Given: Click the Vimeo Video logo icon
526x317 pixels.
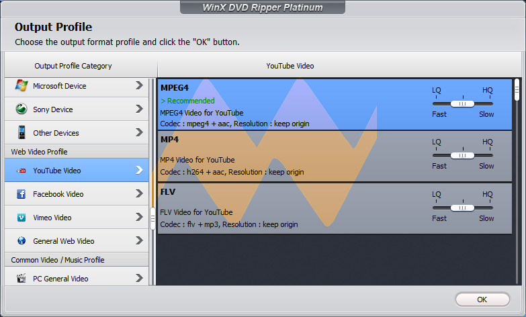Looking at the screenshot, I should pyautogui.click(x=21, y=218).
